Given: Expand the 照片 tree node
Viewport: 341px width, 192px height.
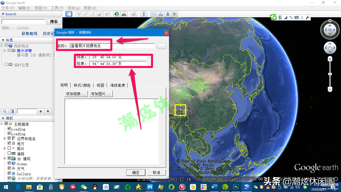Looking at the screenshot, I should [x=4, y=148].
